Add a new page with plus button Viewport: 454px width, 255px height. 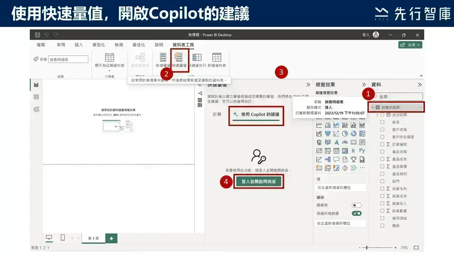[111, 238]
